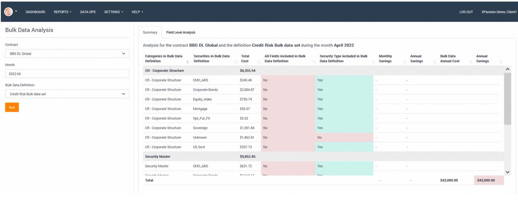Sort by Categories in Bulk Data Definition
The width and height of the screenshot is (518, 204).
click(x=188, y=62)
